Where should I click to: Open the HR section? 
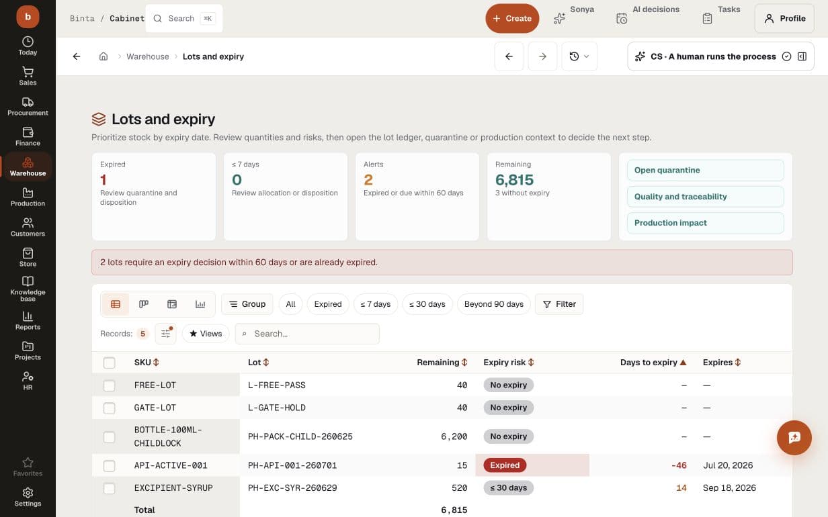[28, 381]
